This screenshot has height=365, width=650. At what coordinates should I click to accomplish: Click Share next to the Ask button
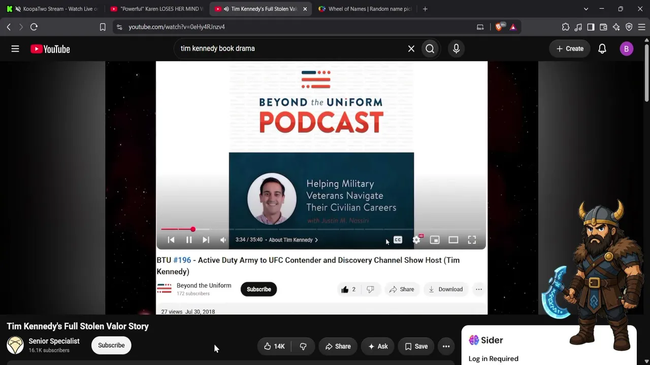coord(338,346)
